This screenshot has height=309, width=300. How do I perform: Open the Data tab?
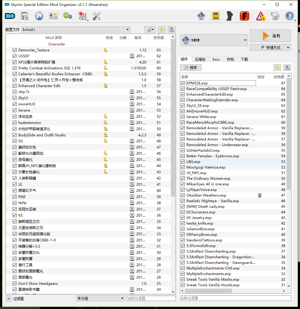[216, 59]
